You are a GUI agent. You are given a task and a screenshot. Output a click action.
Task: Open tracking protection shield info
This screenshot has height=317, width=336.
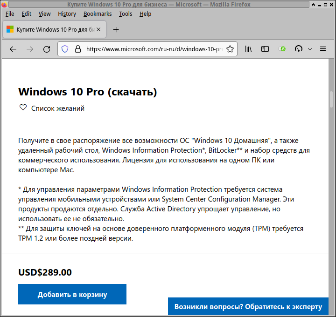65,49
